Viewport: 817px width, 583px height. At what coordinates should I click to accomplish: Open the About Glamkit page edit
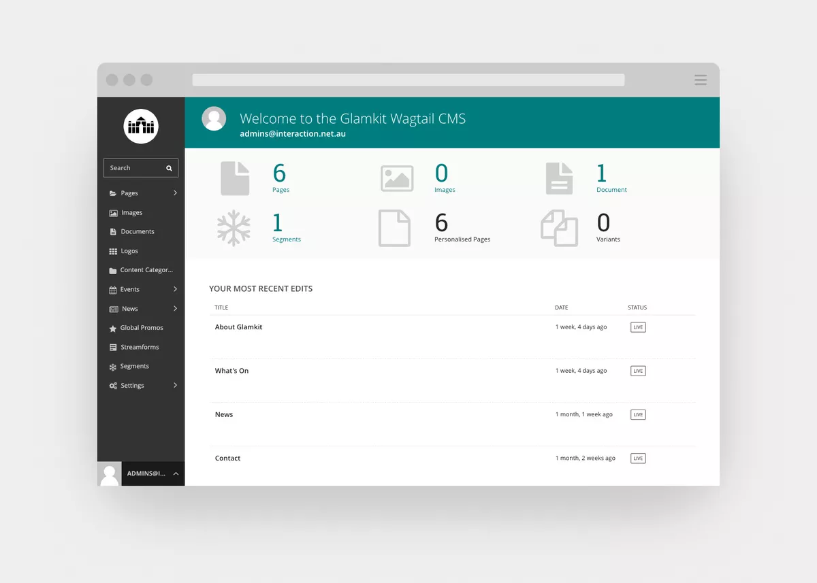click(x=238, y=327)
